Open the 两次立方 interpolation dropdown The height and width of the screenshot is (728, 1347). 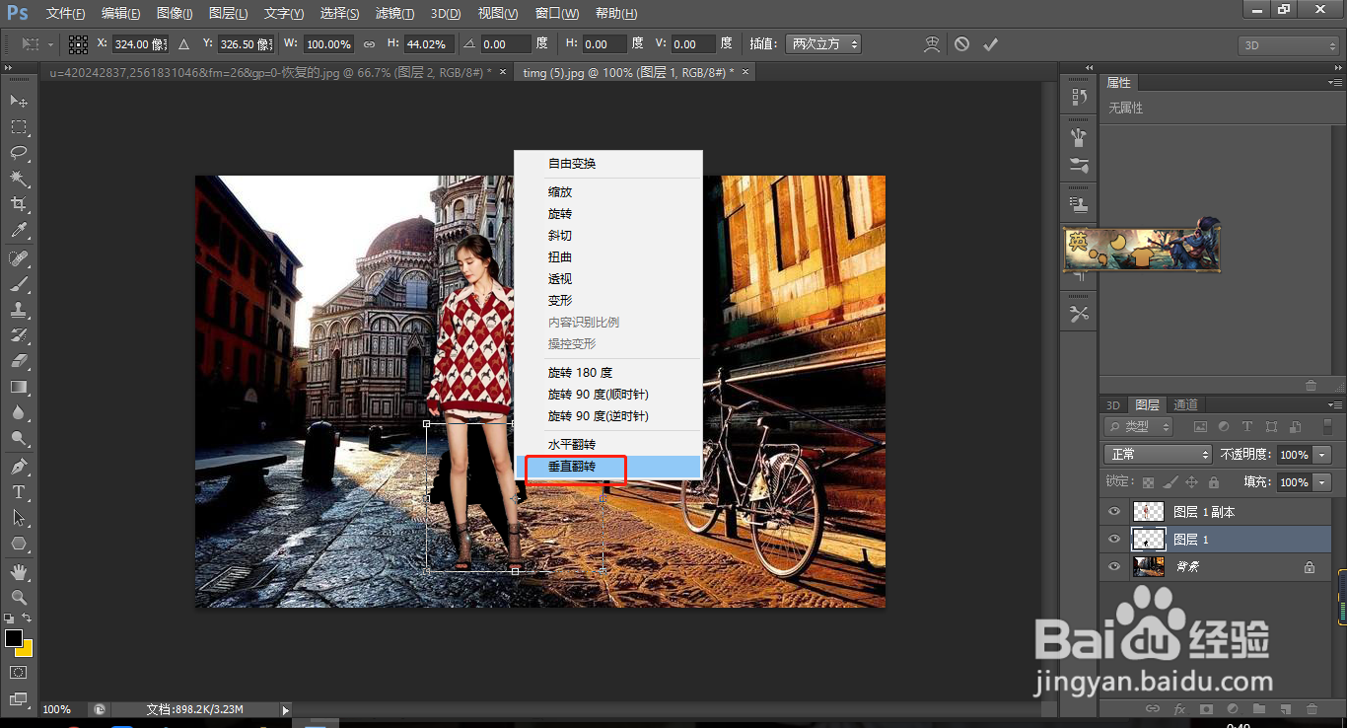(x=822, y=44)
